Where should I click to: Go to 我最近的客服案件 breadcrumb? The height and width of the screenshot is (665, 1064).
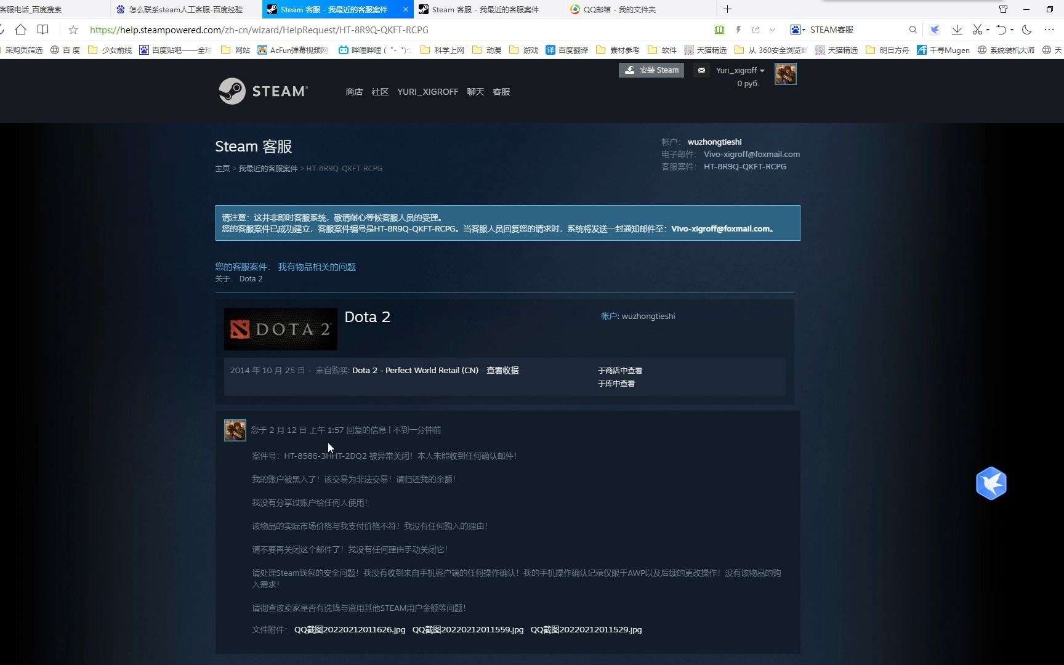(x=268, y=168)
